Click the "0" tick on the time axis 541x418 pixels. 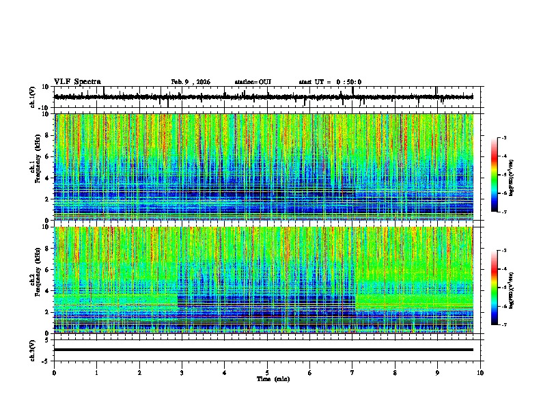click(54, 373)
